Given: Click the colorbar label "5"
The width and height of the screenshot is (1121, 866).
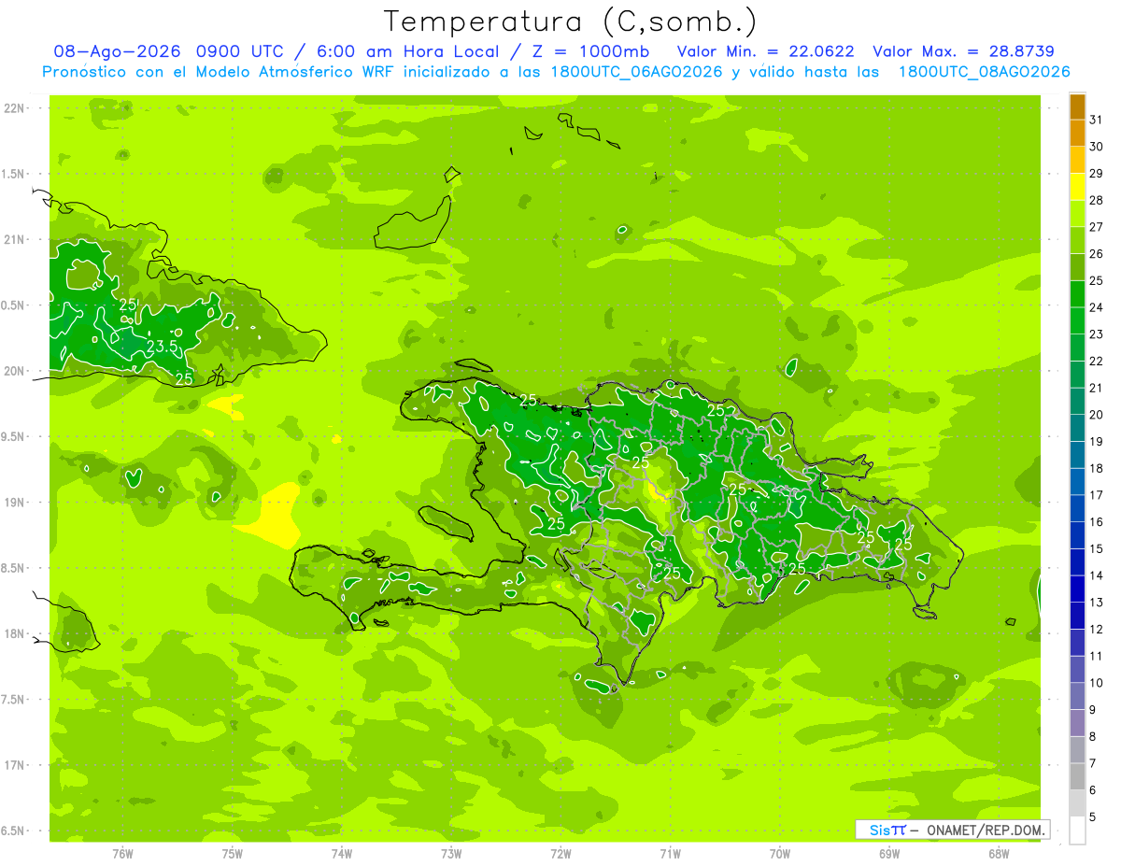Looking at the screenshot, I should (1093, 816).
